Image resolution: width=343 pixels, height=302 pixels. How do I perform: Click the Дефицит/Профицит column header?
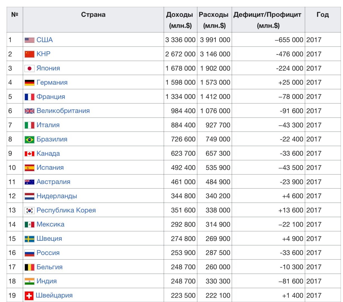[x=268, y=20]
